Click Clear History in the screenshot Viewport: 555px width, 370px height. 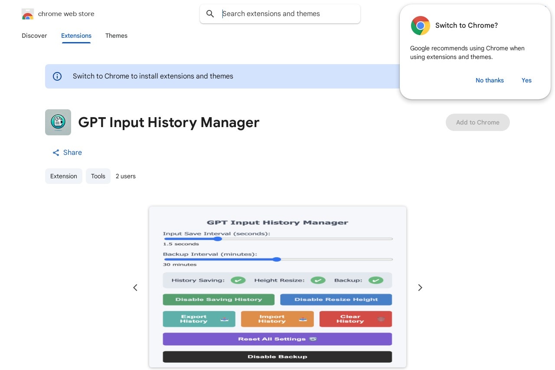356,319
